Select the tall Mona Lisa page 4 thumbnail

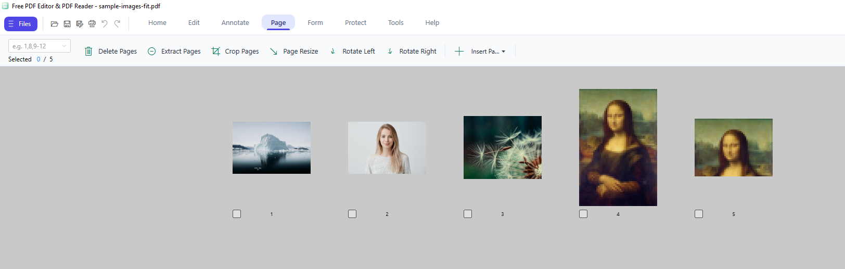coord(618,147)
